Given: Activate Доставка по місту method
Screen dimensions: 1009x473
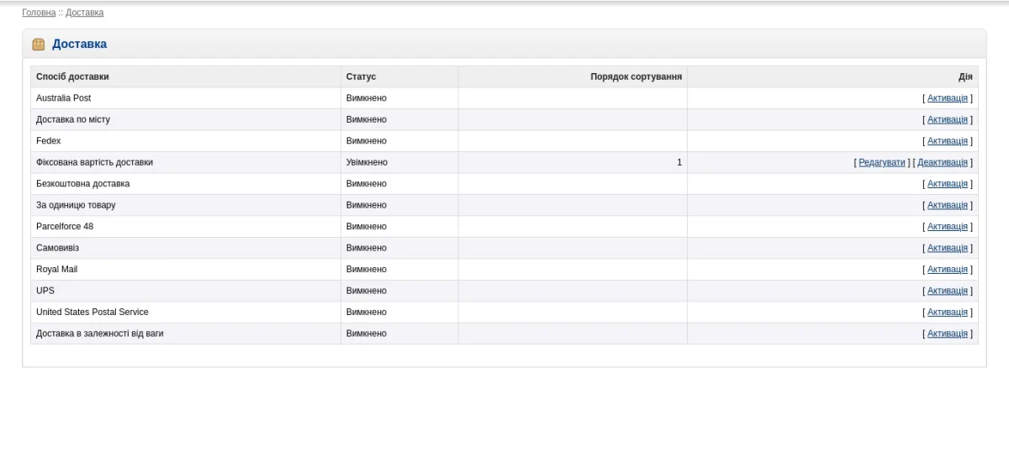Looking at the screenshot, I should point(948,119).
